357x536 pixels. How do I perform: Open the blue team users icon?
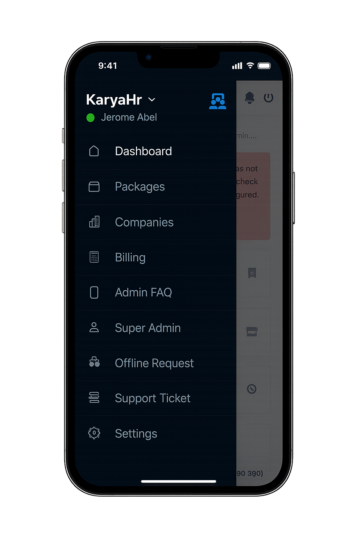pos(218,102)
